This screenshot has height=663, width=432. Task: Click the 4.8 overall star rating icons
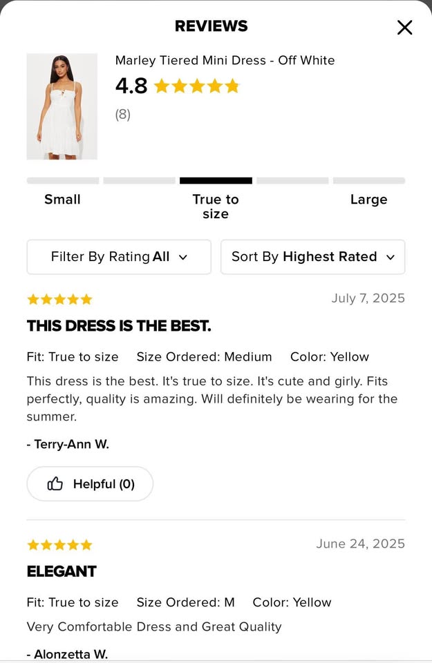(x=196, y=86)
